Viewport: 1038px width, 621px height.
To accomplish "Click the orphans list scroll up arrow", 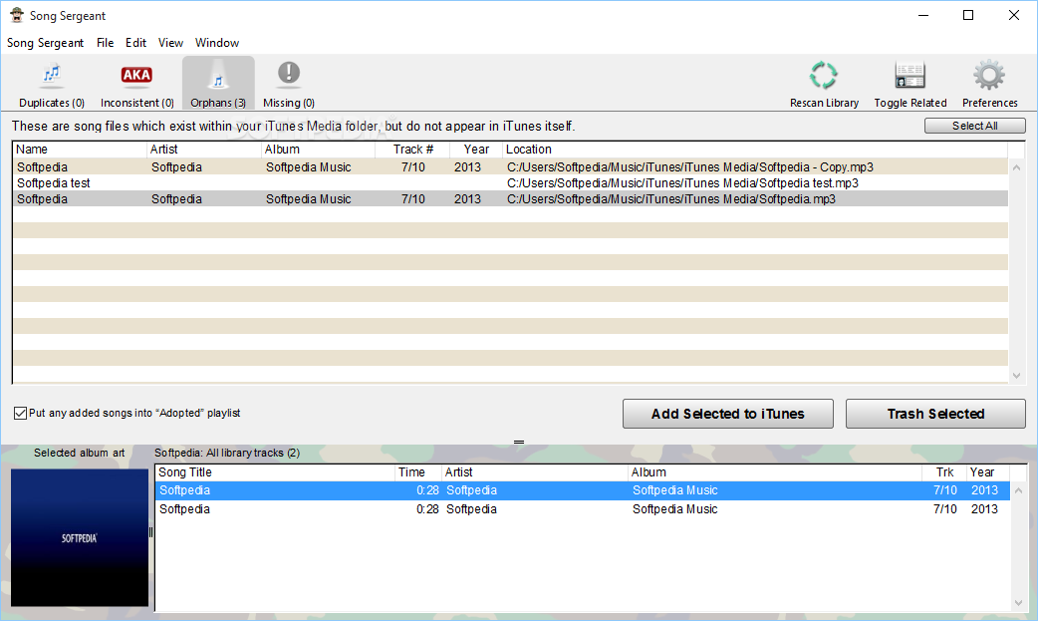I will pyautogui.click(x=1016, y=167).
